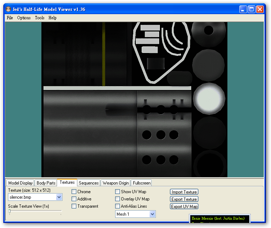The image size is (271, 228).
Task: Click the Scale Texture View slider handle
Action: pos(9,211)
